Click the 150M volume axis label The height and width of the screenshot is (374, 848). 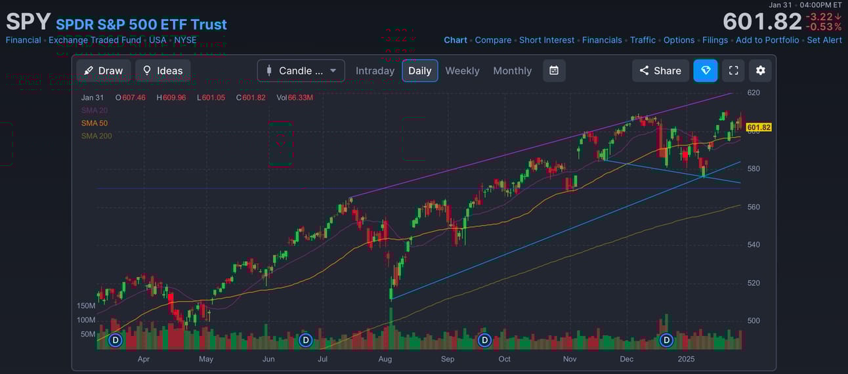coord(86,306)
